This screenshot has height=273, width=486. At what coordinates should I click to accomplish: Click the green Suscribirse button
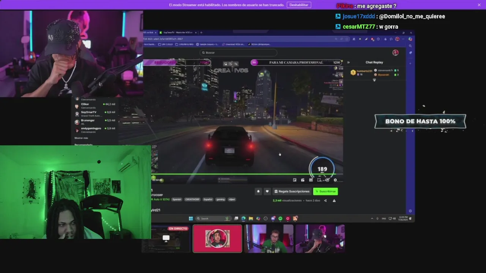click(x=325, y=191)
